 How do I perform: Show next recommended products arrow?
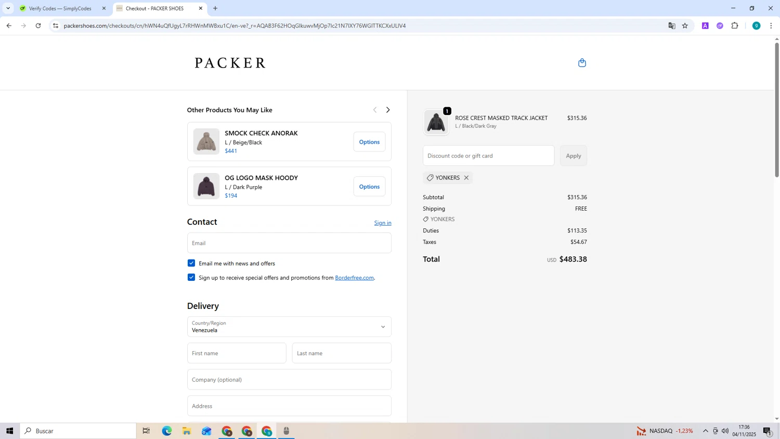tap(388, 110)
